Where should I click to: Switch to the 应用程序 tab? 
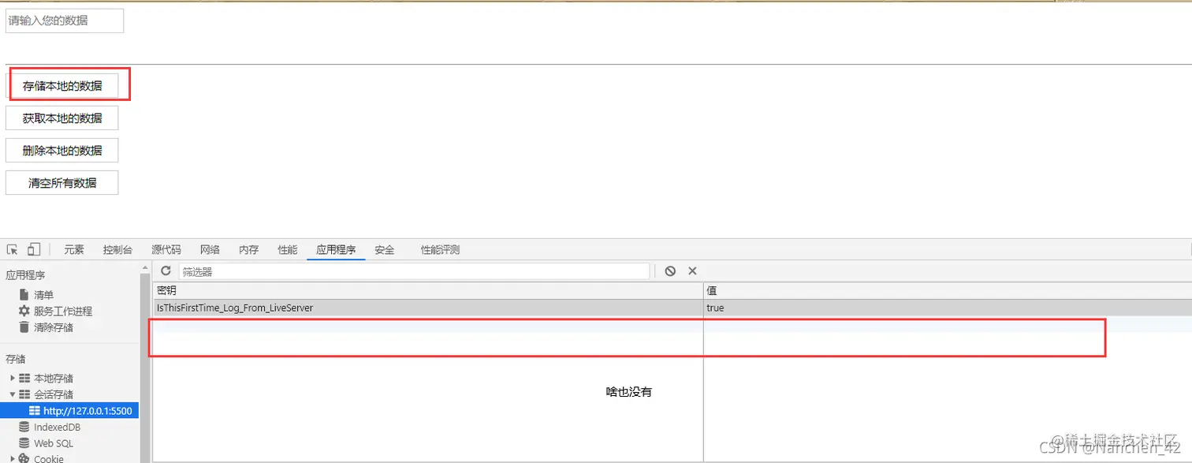336,250
